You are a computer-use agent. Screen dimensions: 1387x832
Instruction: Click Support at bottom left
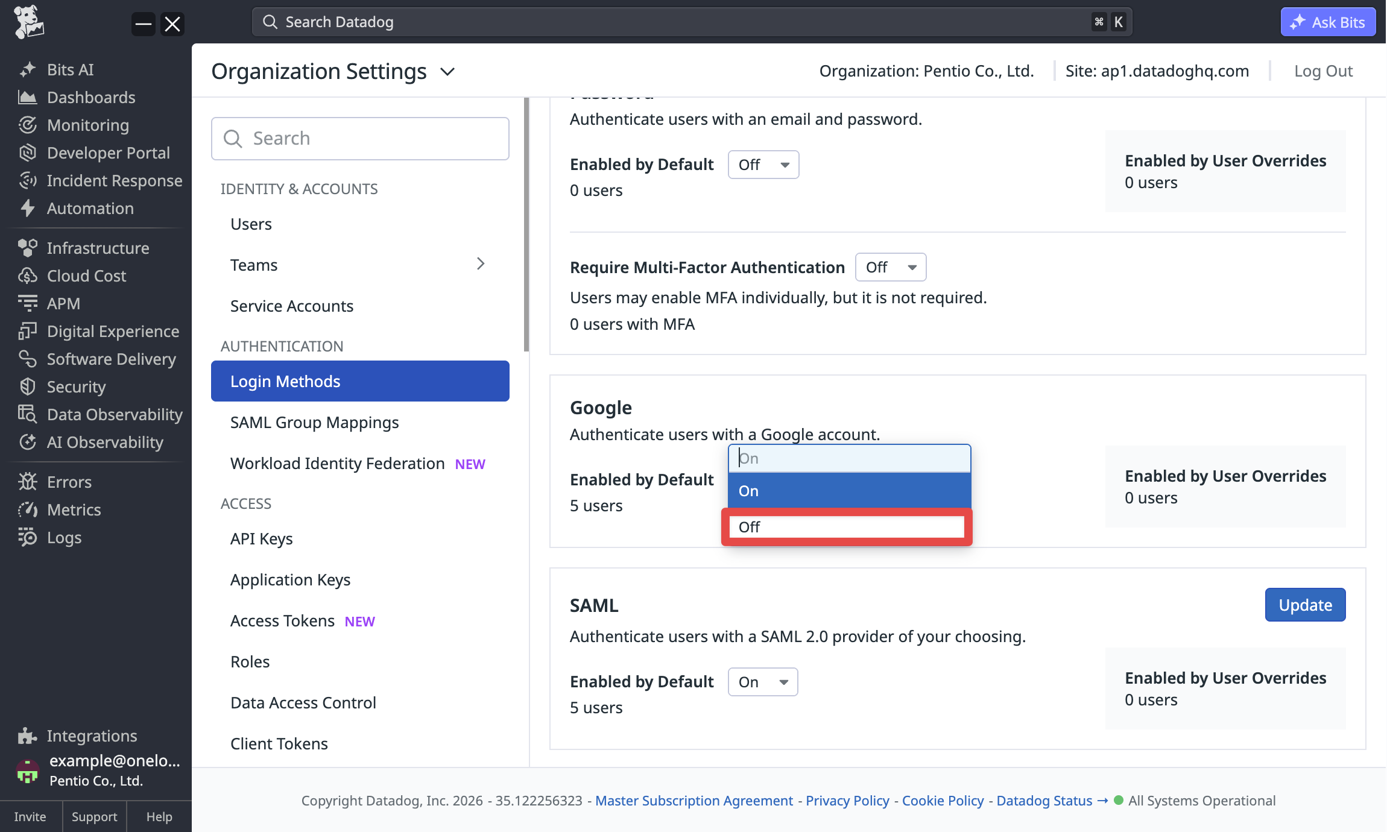coord(94,816)
